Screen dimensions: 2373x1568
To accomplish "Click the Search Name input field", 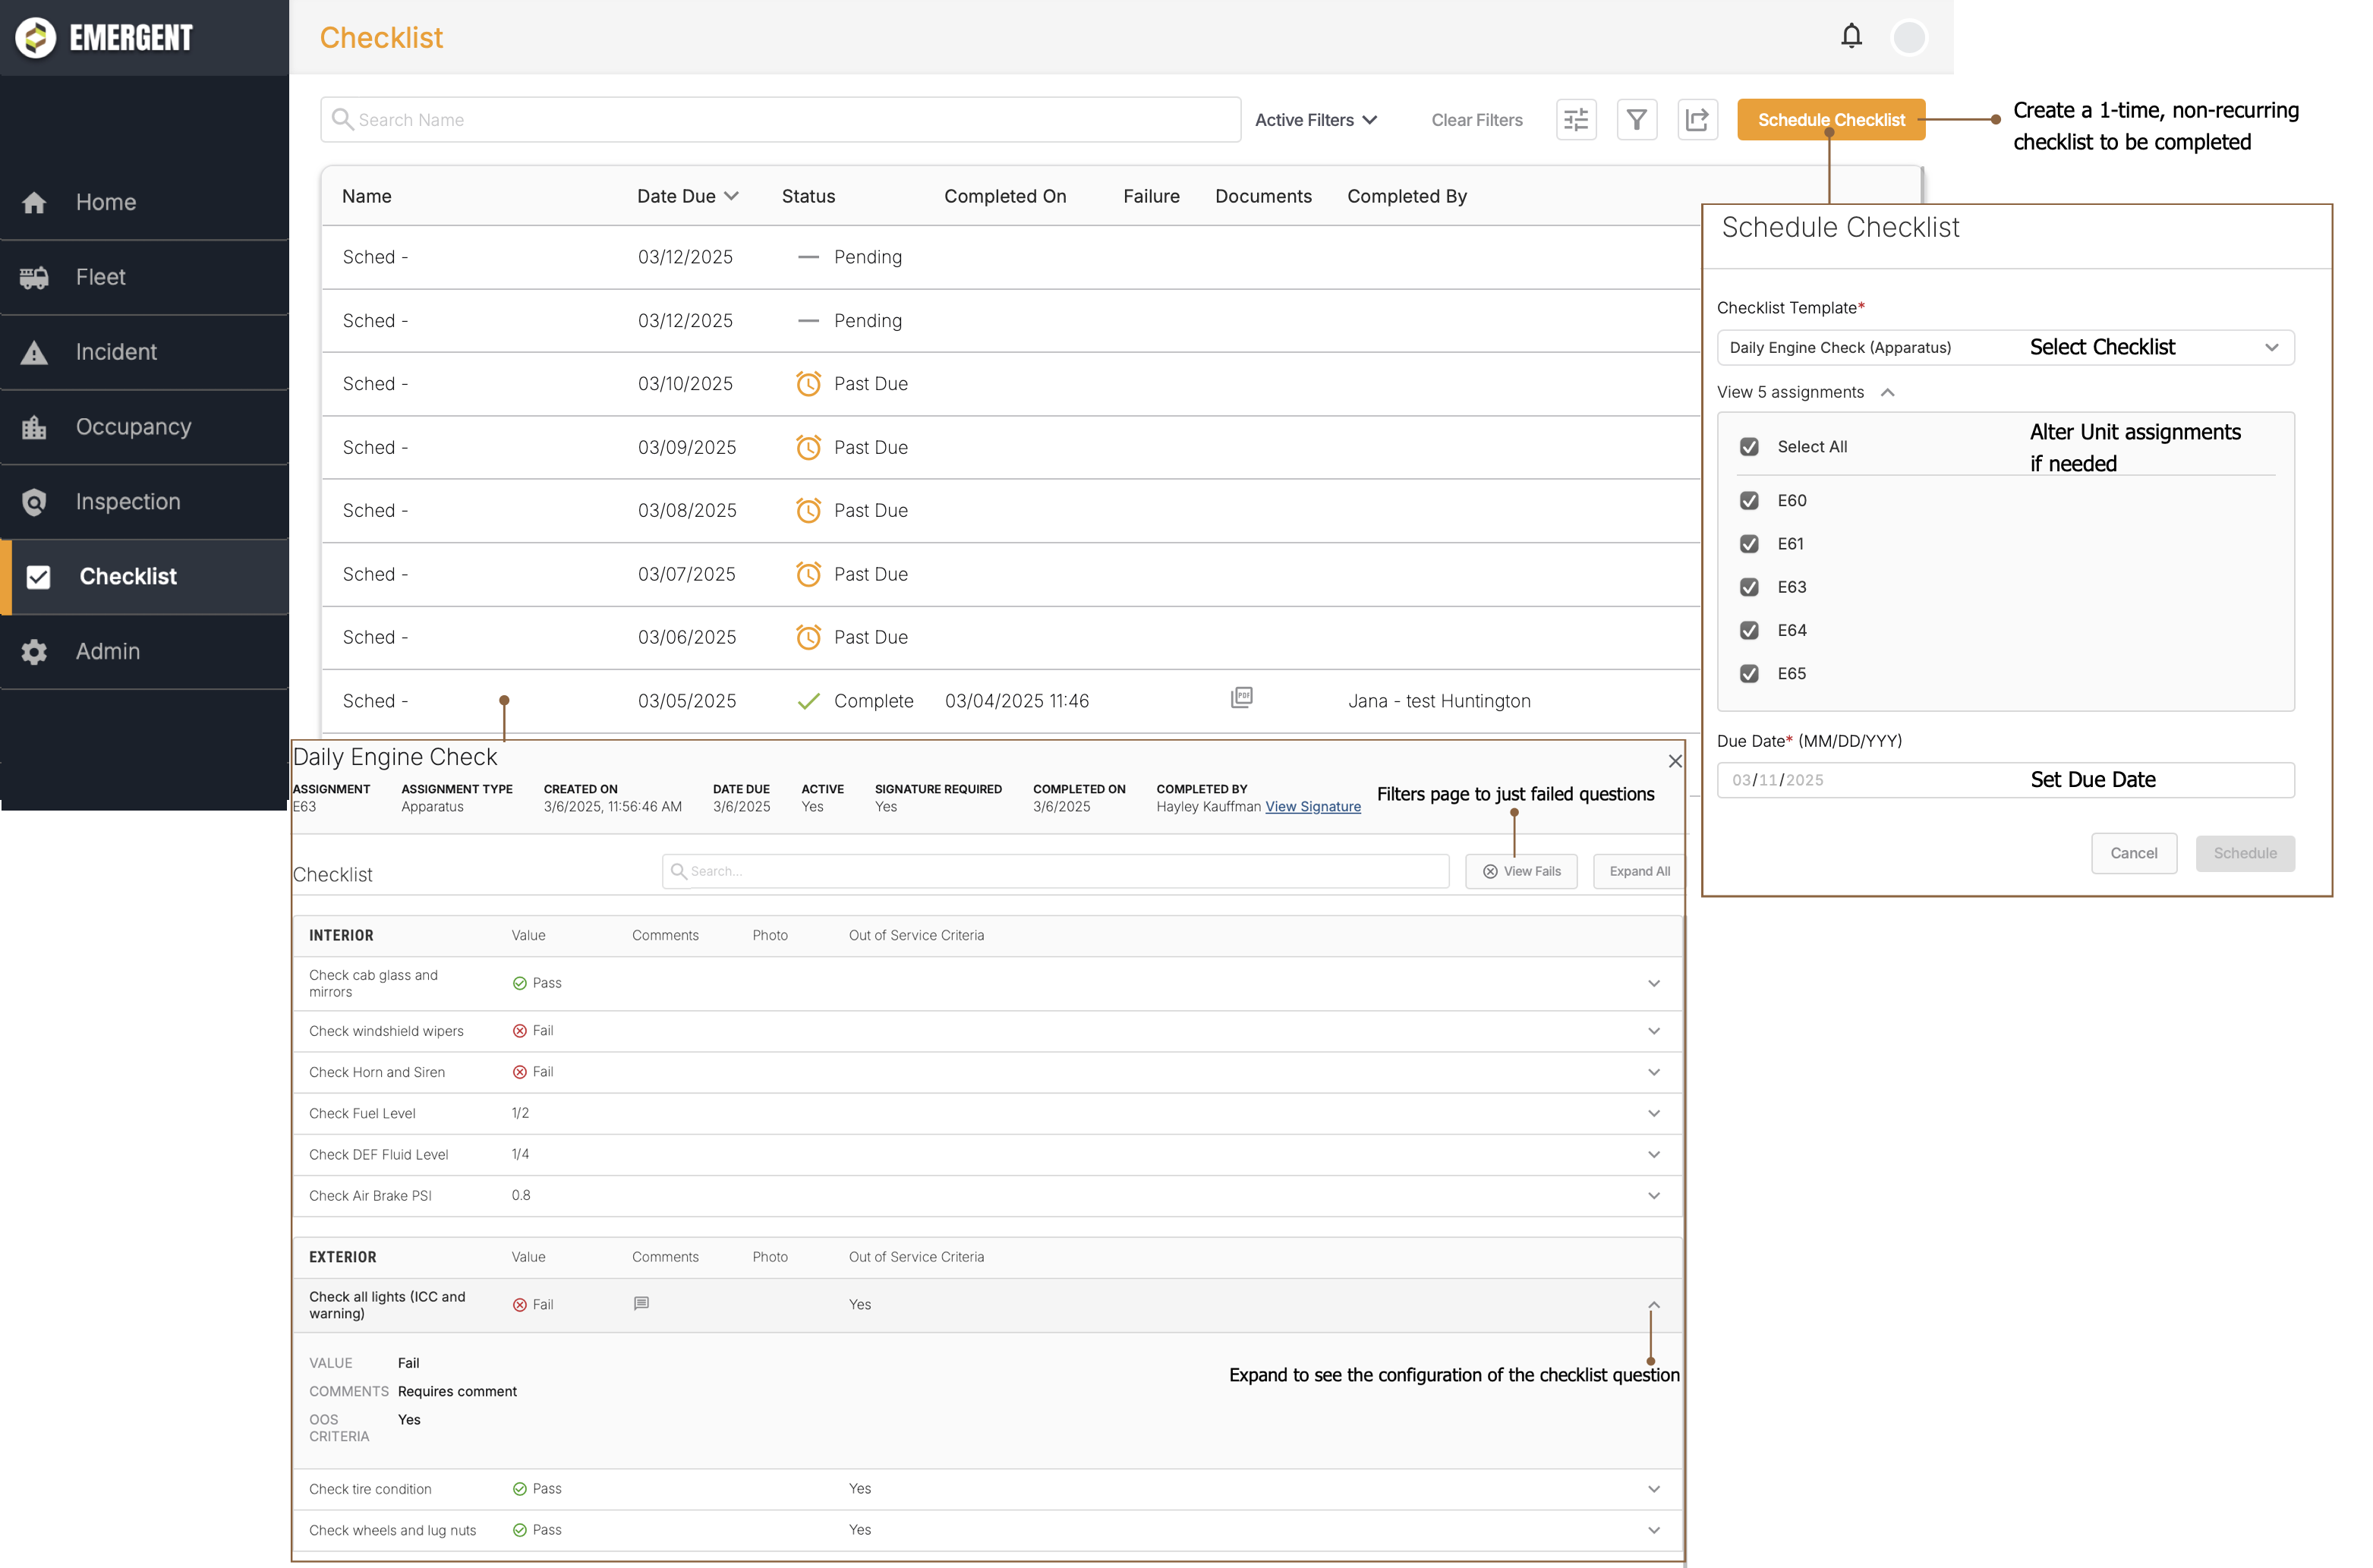I will pyautogui.click(x=780, y=120).
